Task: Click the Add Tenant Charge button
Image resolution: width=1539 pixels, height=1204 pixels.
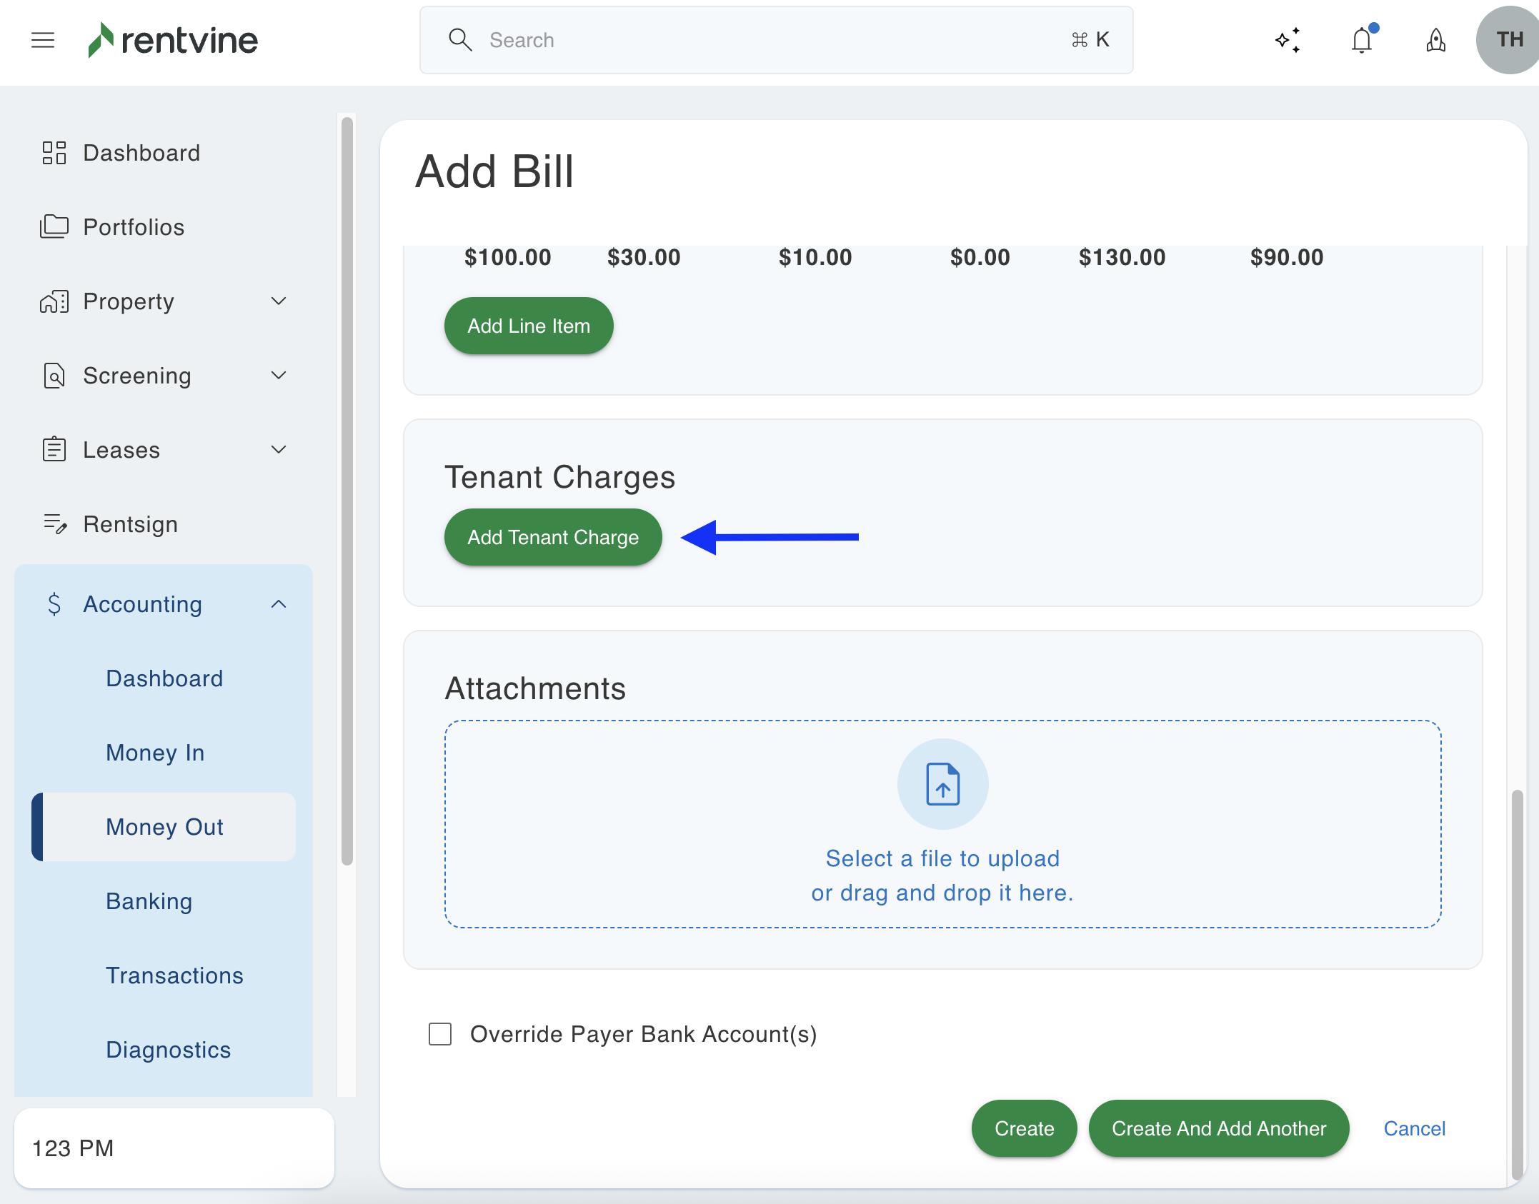Action: click(x=553, y=537)
